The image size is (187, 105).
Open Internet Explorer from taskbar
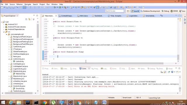point(11,102)
